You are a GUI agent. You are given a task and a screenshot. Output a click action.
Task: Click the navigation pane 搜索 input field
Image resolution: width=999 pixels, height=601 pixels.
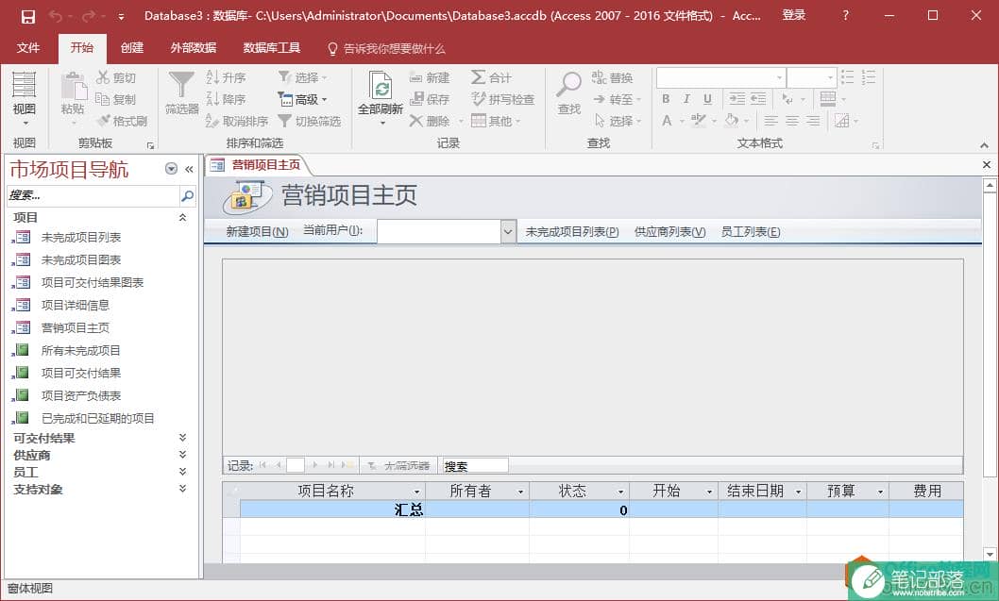tap(93, 195)
